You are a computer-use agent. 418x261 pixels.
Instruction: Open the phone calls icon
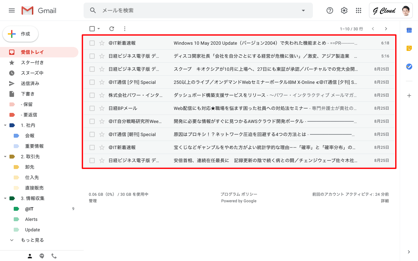pos(54,256)
